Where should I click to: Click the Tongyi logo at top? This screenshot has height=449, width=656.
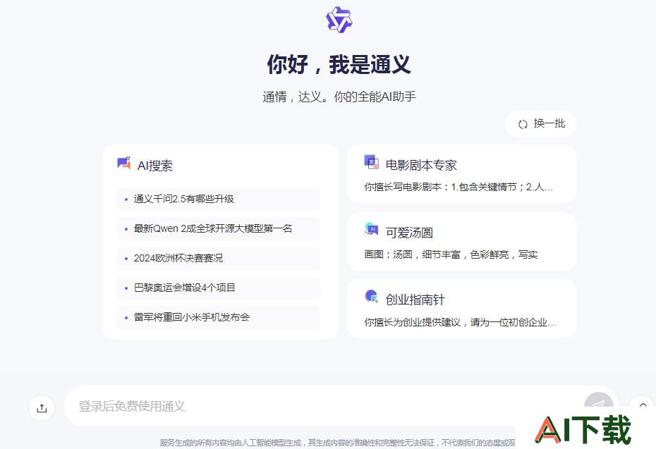(x=339, y=19)
